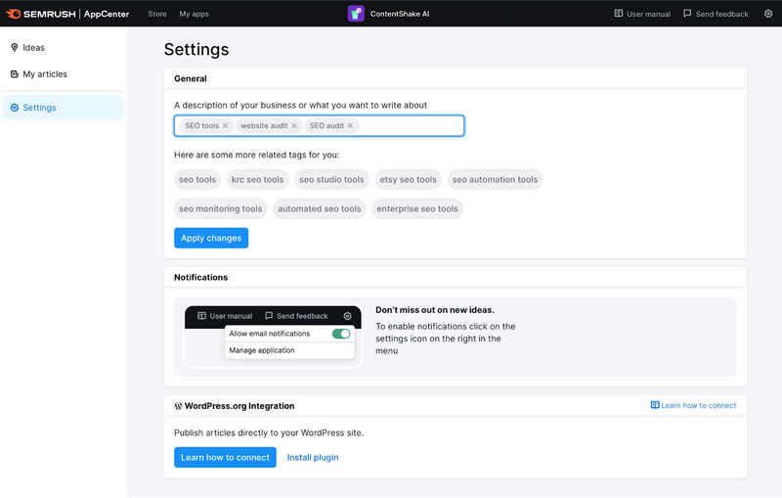
Task: Click the User manual book icon
Action: [x=619, y=14]
